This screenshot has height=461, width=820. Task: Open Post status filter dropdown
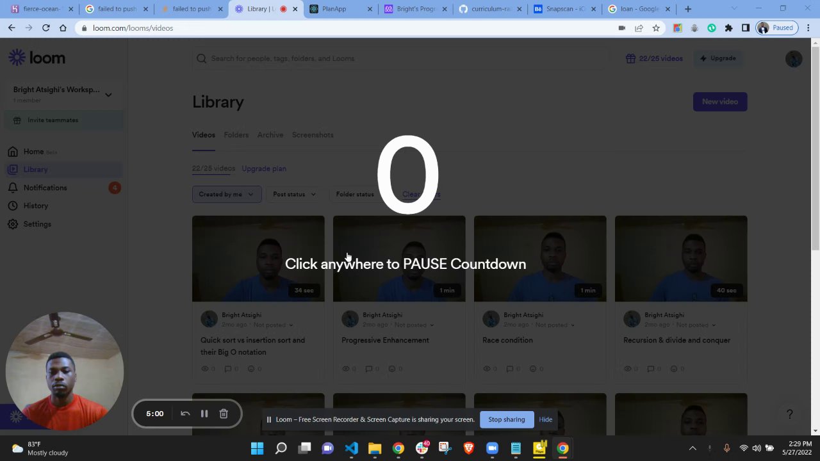pos(295,194)
